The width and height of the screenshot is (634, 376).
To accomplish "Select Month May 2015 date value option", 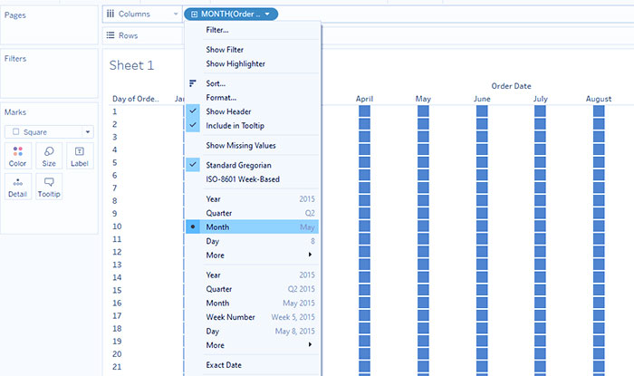I will pyautogui.click(x=253, y=303).
